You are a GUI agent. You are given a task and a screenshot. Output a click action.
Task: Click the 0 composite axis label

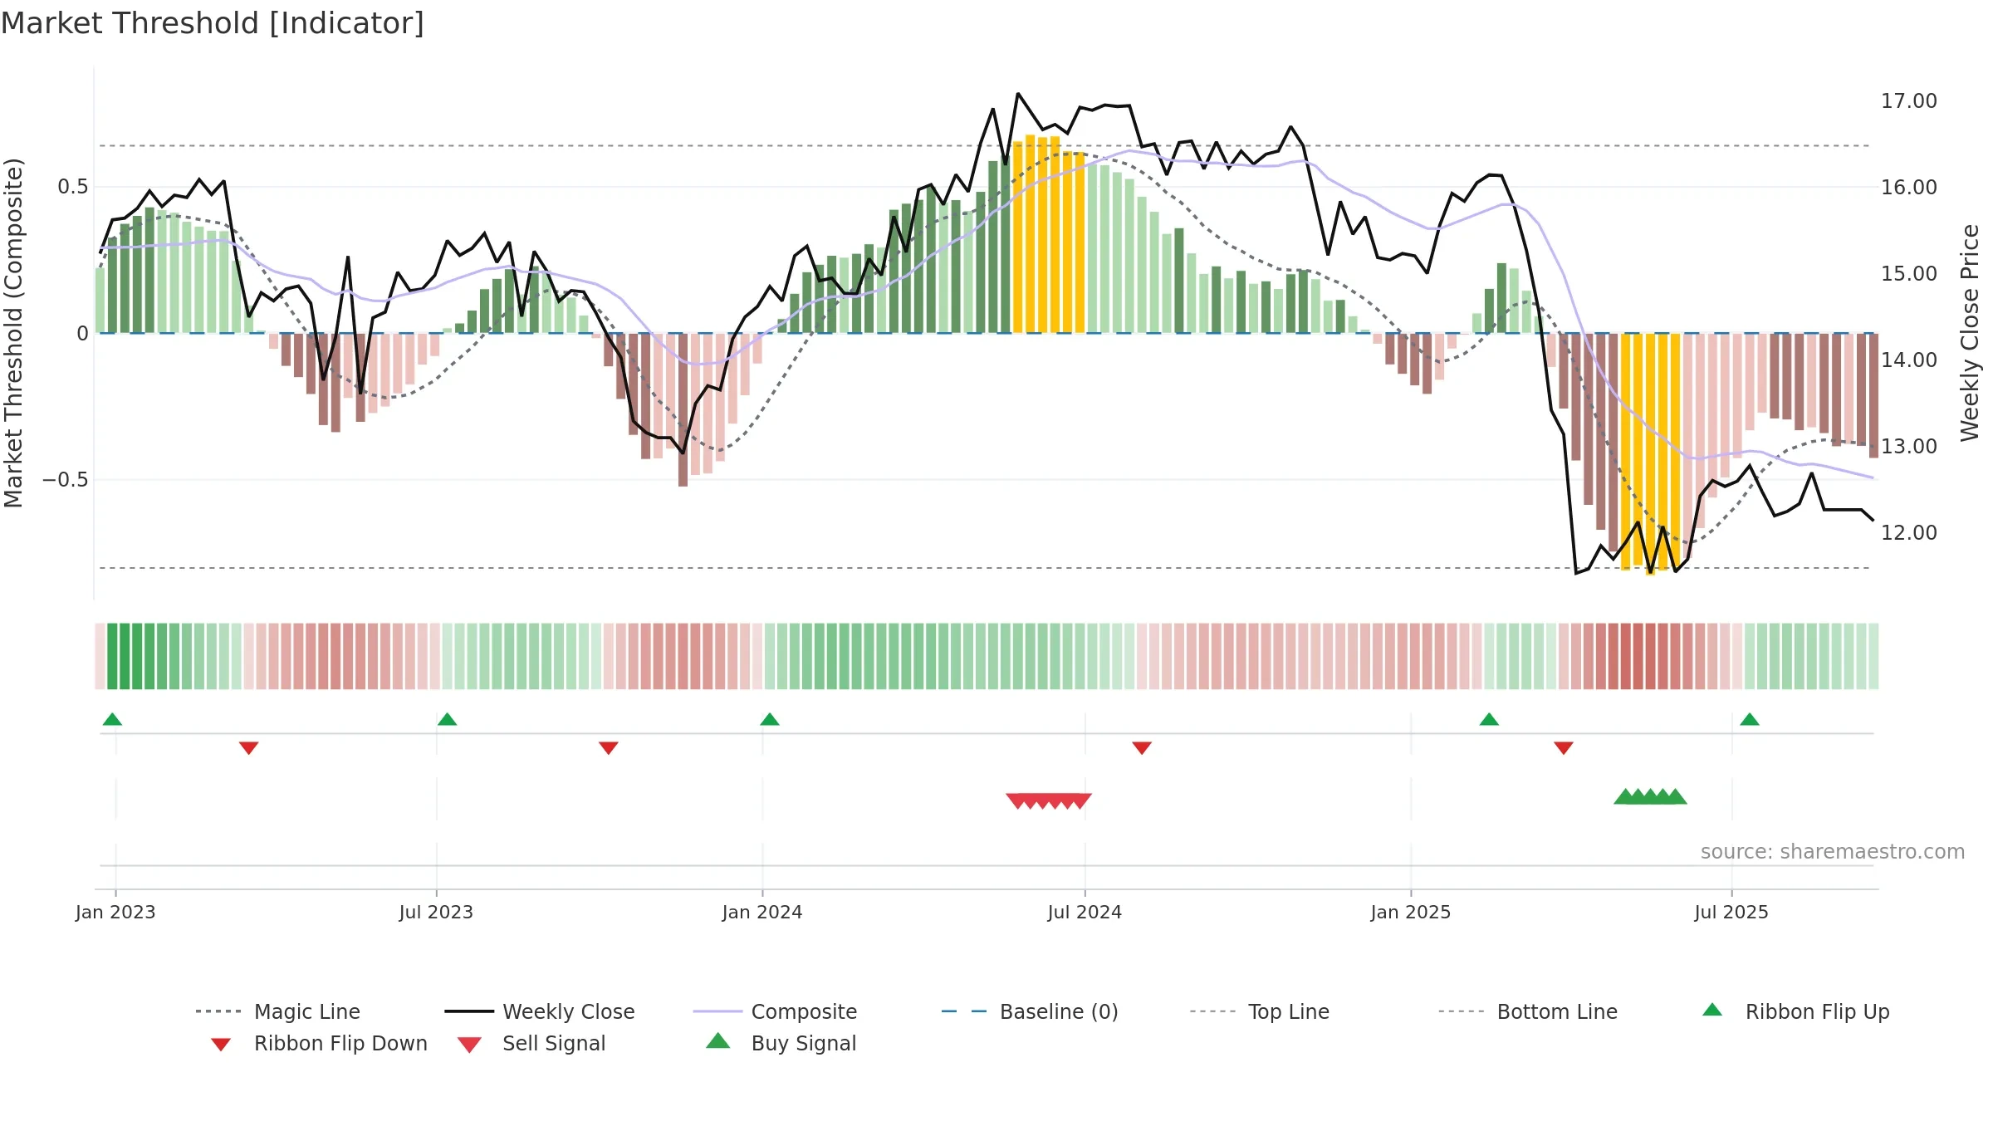tap(82, 334)
